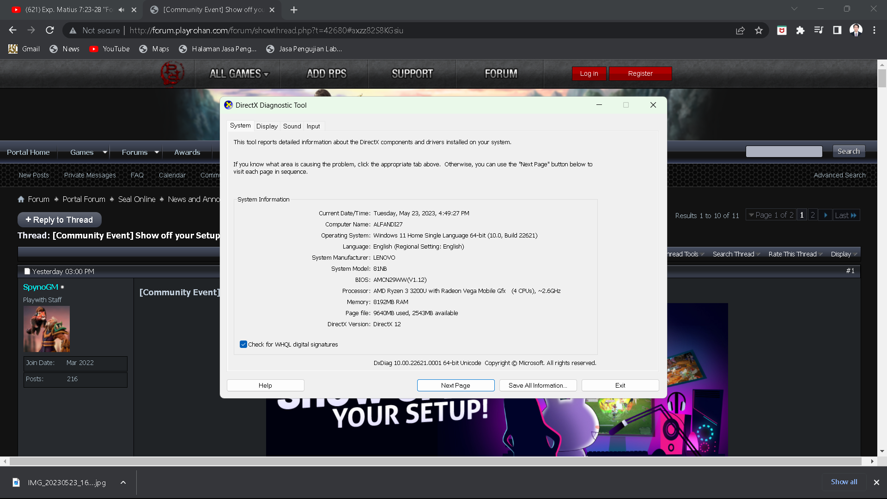Open the thread Display dropdown
The image size is (887, 499).
[844, 254]
